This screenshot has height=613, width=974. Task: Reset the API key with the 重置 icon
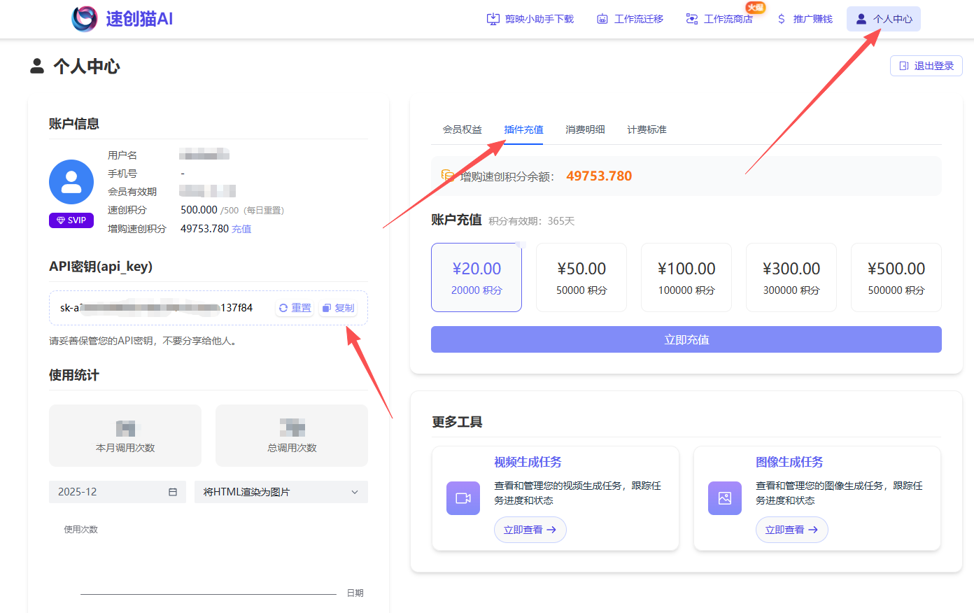pos(294,307)
